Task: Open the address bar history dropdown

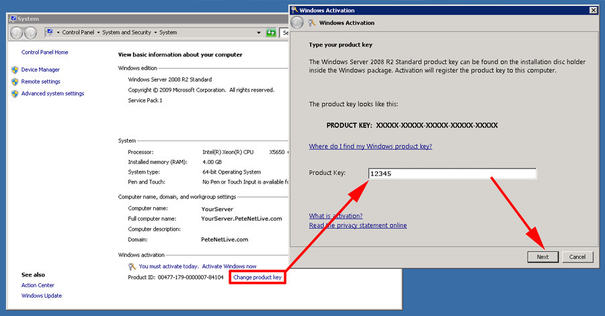Action: (x=259, y=32)
